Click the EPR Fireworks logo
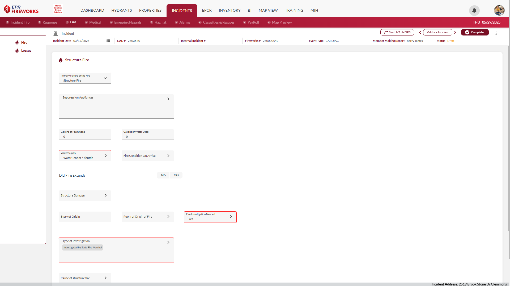The width and height of the screenshot is (510, 286). [21, 8]
